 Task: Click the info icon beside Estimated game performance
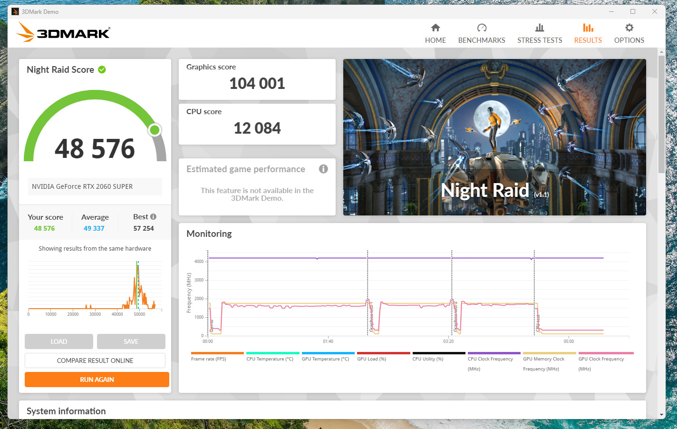click(x=323, y=169)
